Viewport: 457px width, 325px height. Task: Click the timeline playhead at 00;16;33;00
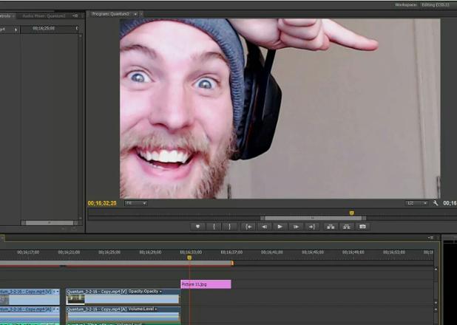coord(189,258)
